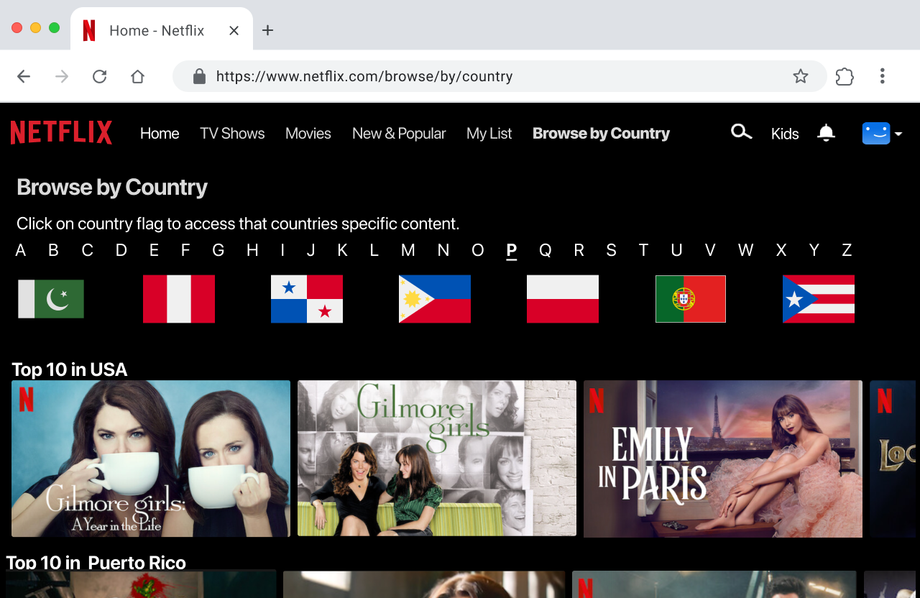Open the notifications bell
920x598 pixels.
[826, 133]
